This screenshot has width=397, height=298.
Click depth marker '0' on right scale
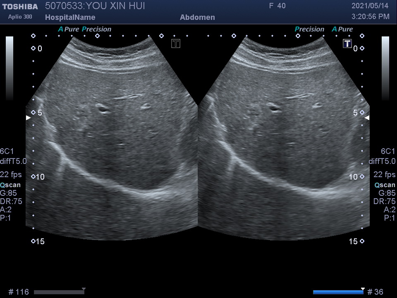pyautogui.click(x=356, y=48)
